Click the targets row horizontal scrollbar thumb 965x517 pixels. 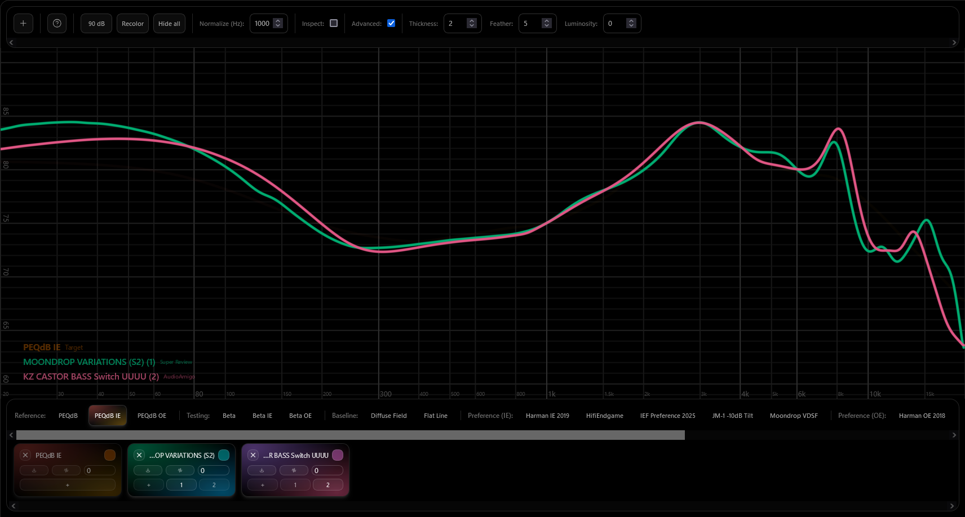tap(351, 435)
